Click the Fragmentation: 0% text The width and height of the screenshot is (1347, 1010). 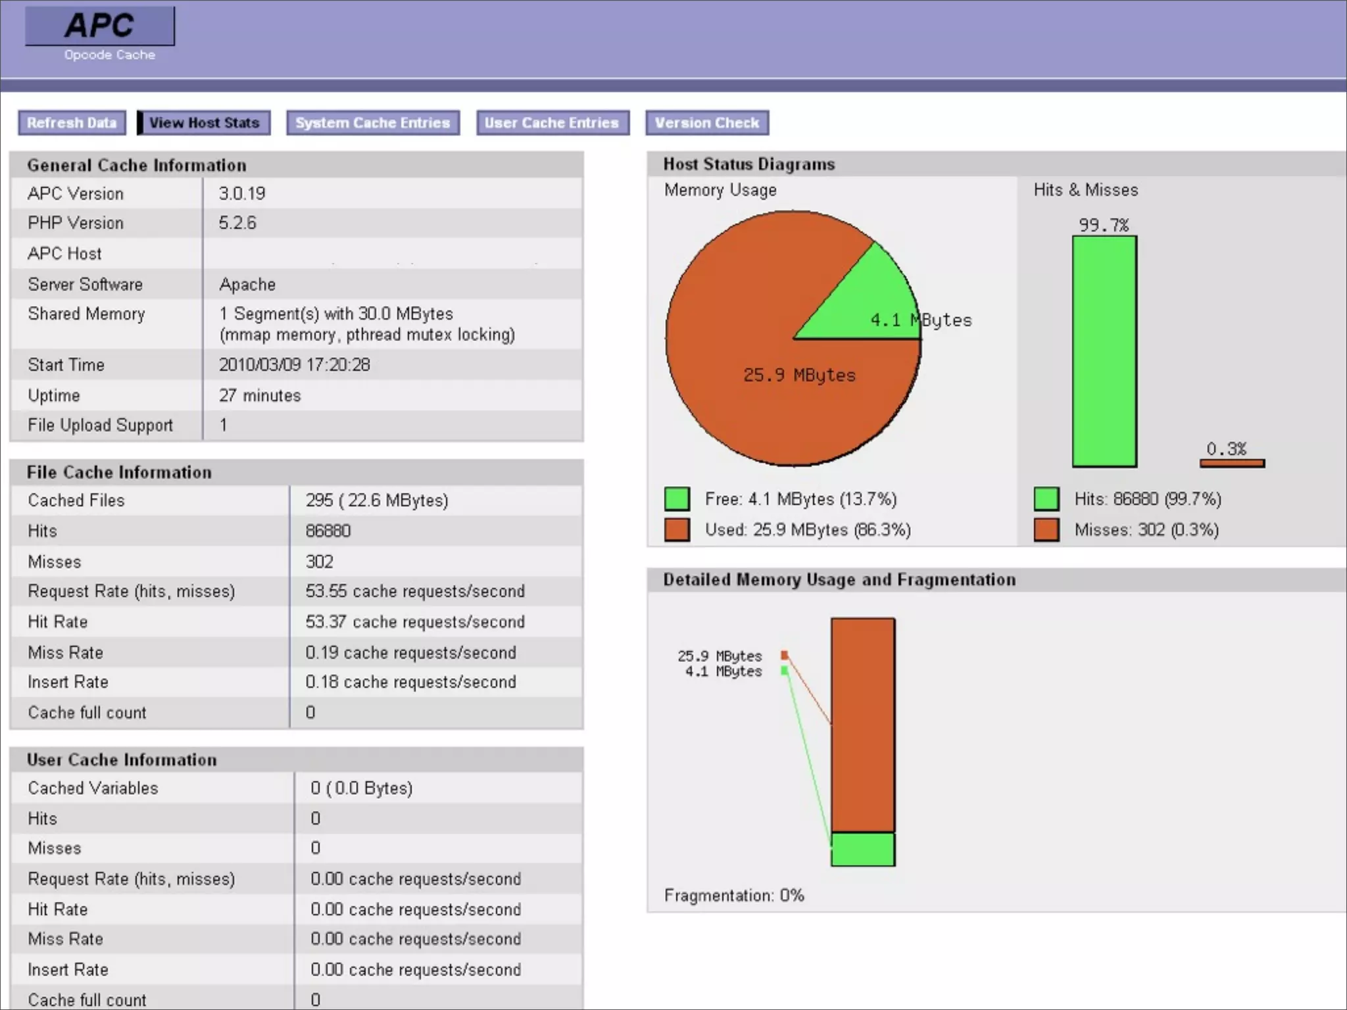[x=734, y=896]
